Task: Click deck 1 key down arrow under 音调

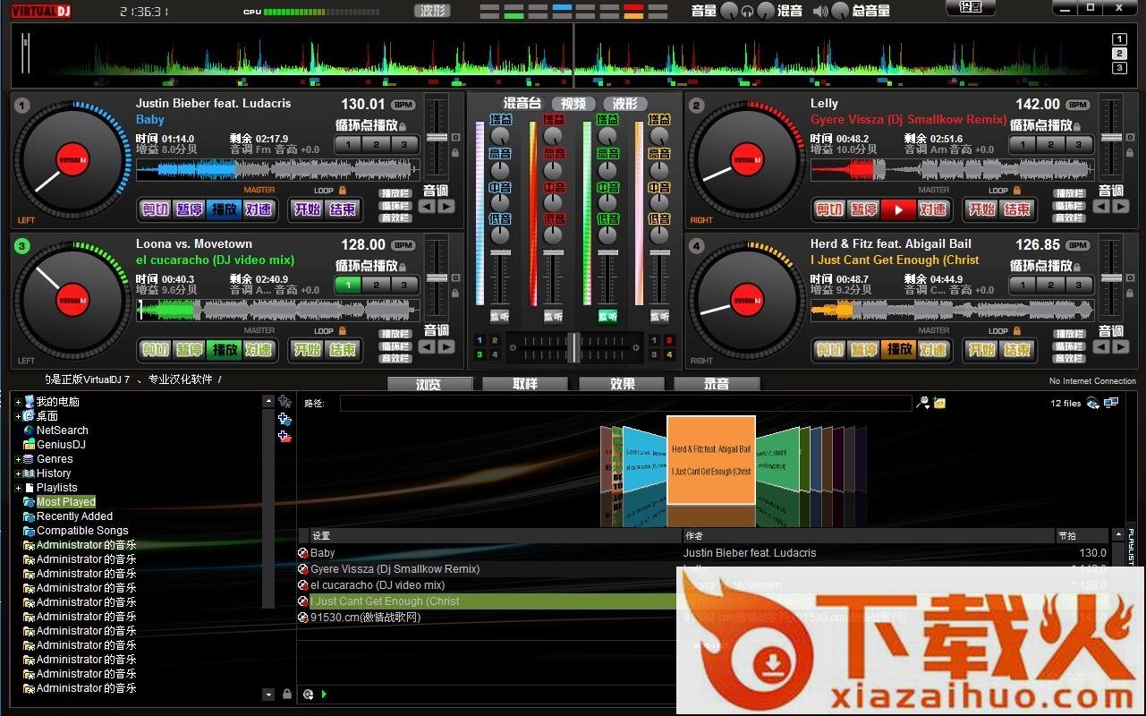Action: [427, 207]
